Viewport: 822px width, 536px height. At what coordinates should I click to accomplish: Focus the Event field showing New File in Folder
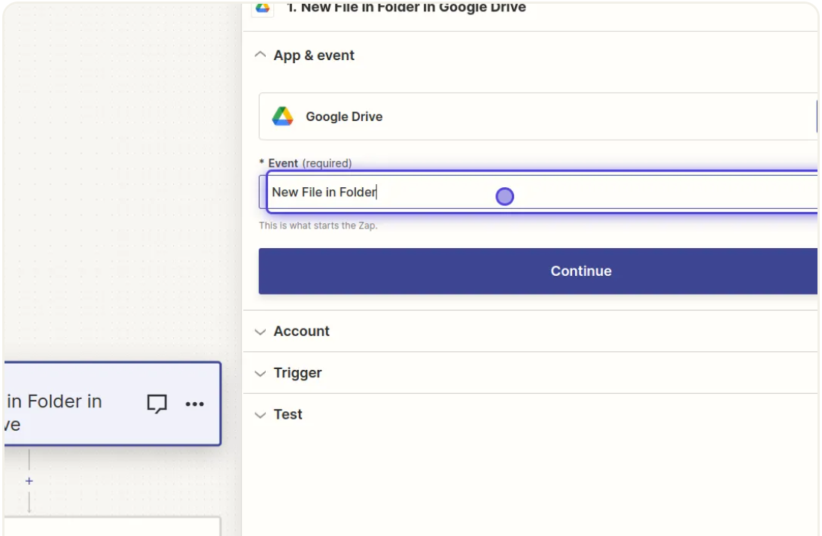(x=542, y=192)
